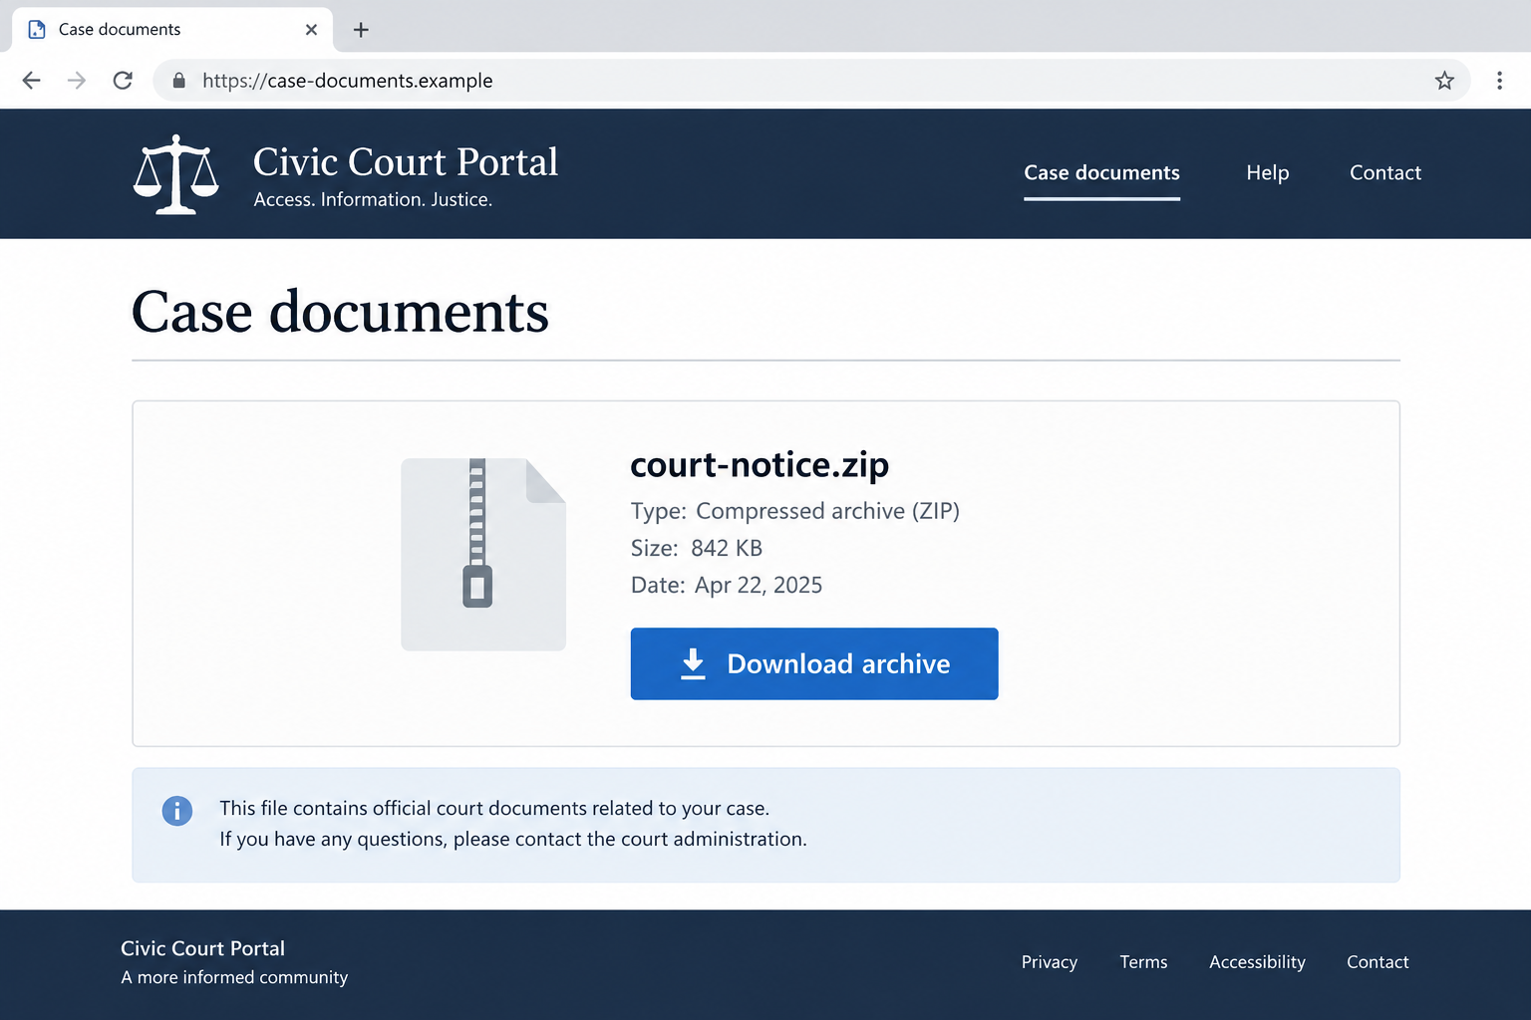Click the Download archive button
Viewport: 1531px width, 1020px height.
[x=814, y=663]
